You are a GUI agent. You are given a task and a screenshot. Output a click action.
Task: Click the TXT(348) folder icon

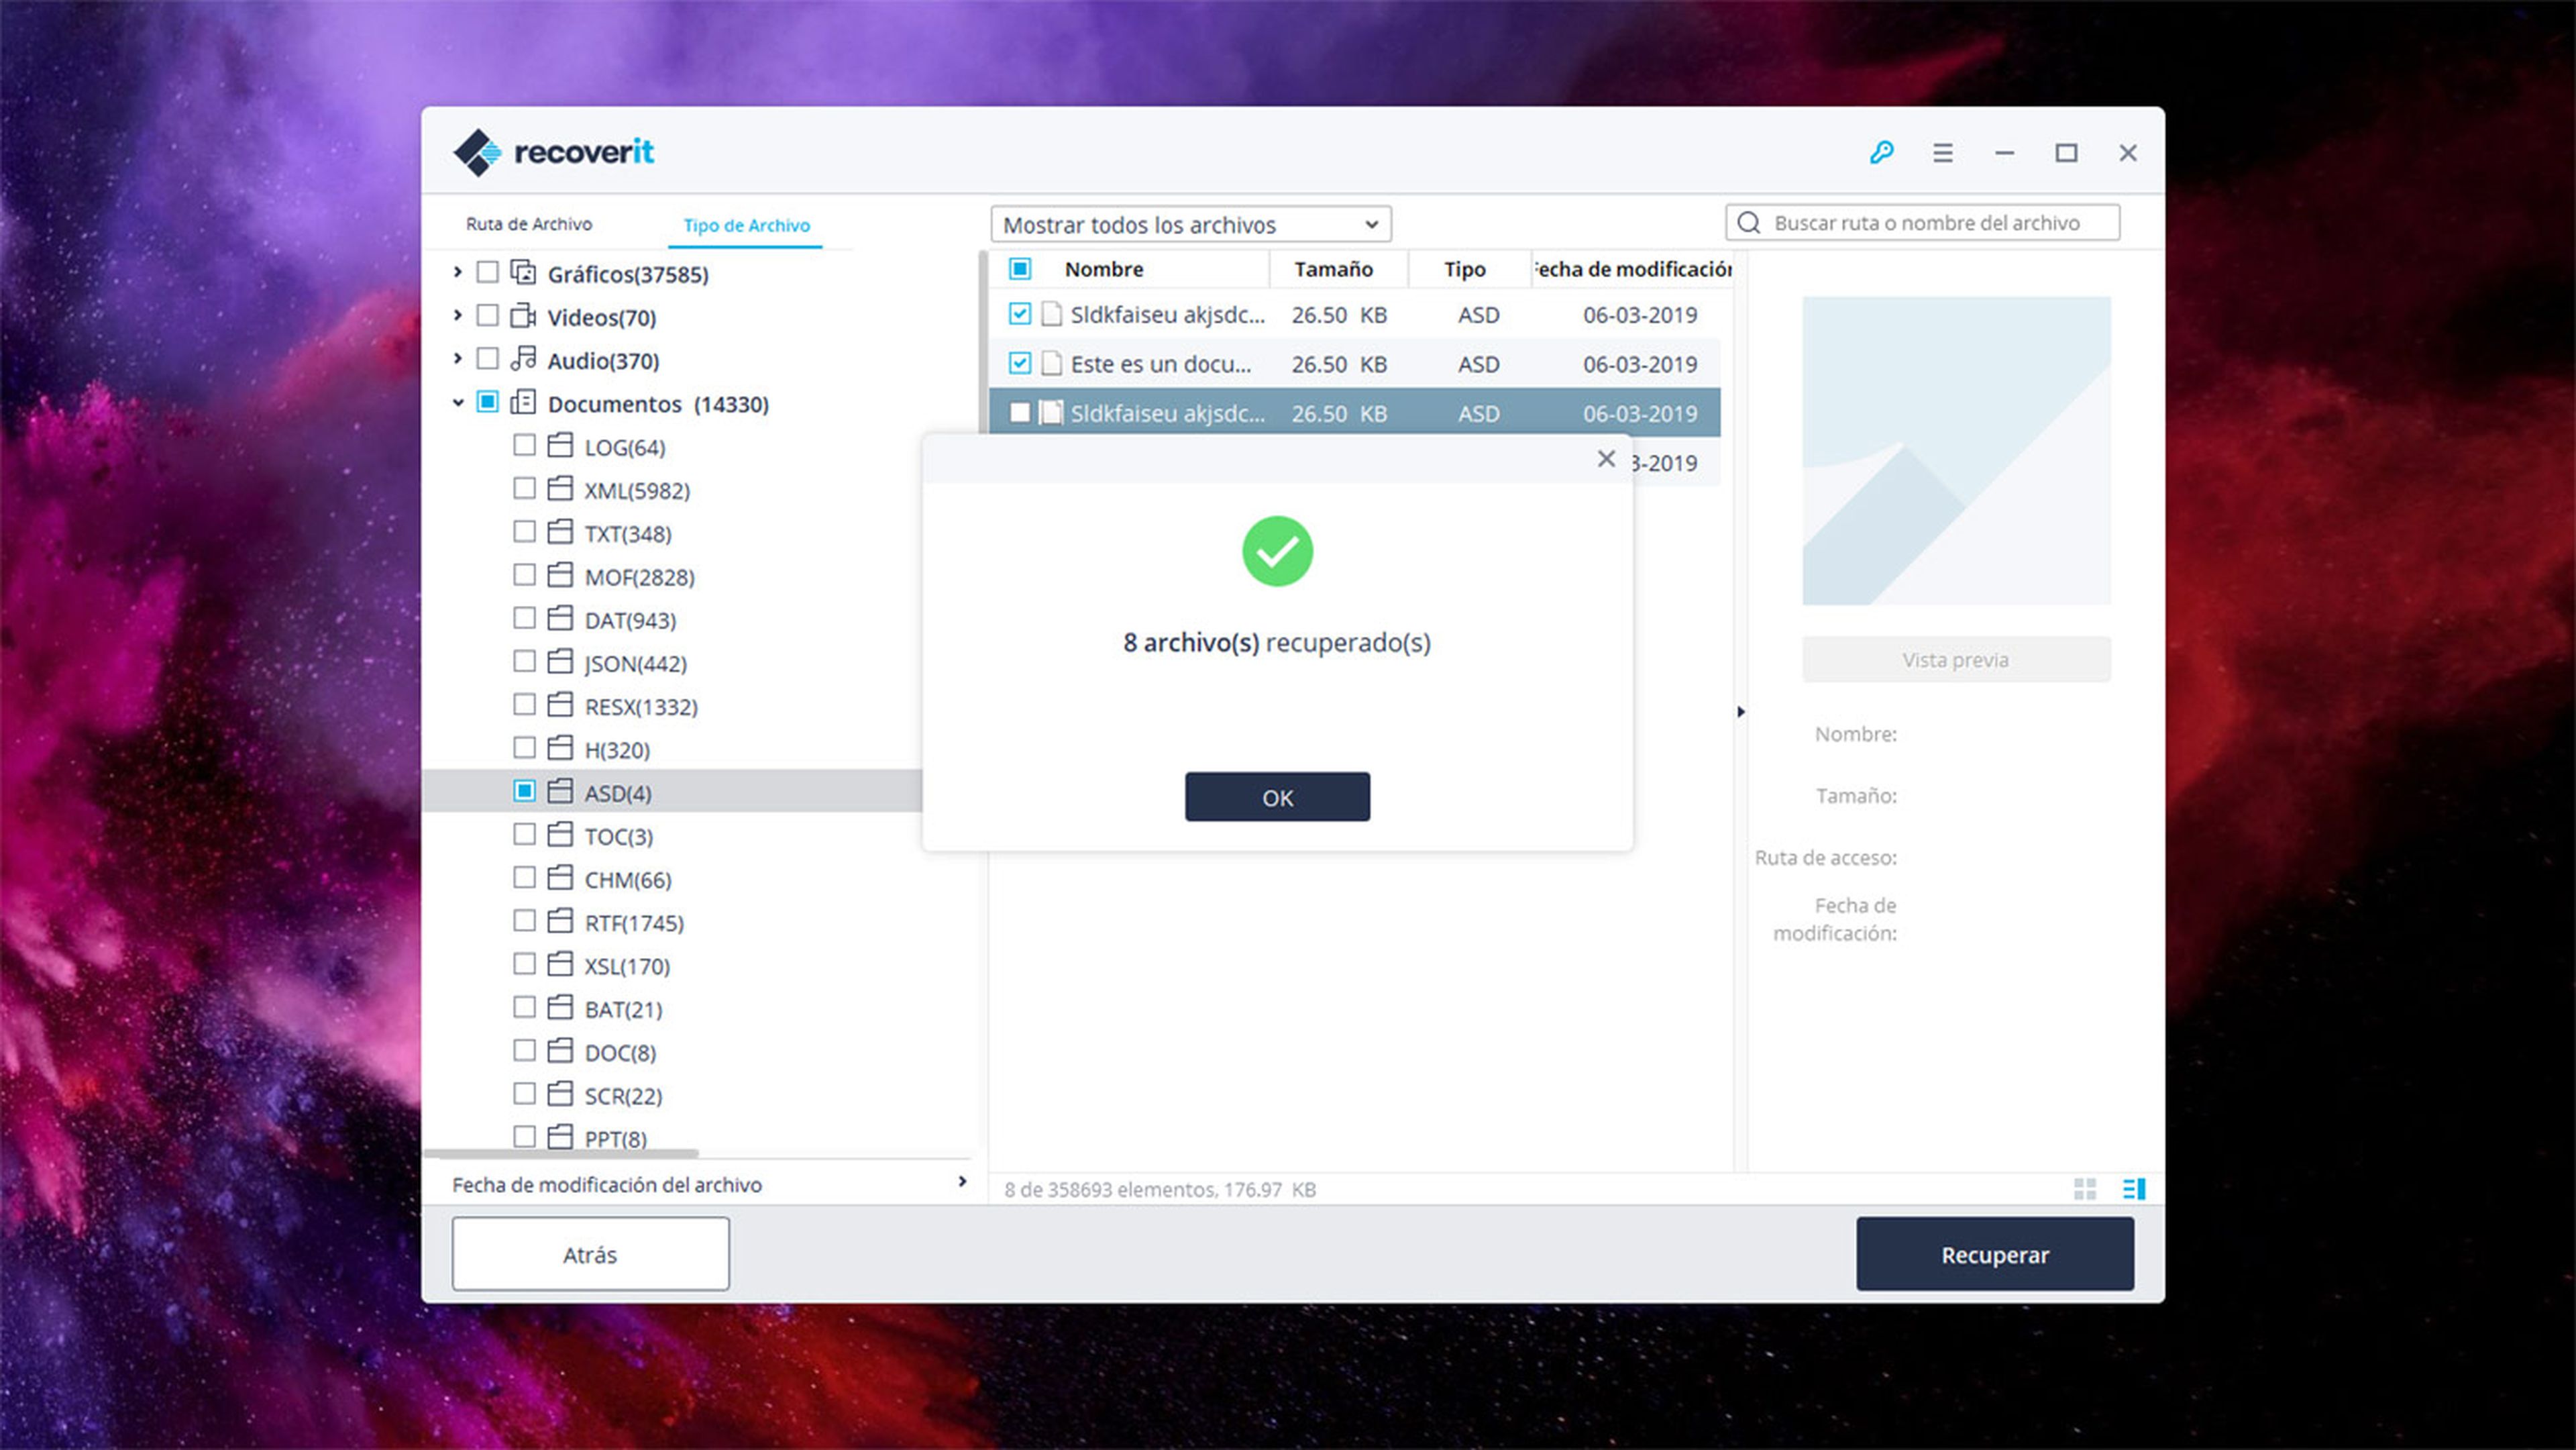[560, 532]
